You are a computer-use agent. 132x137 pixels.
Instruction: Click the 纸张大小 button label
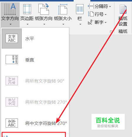pyautogui.click(x=63, y=19)
